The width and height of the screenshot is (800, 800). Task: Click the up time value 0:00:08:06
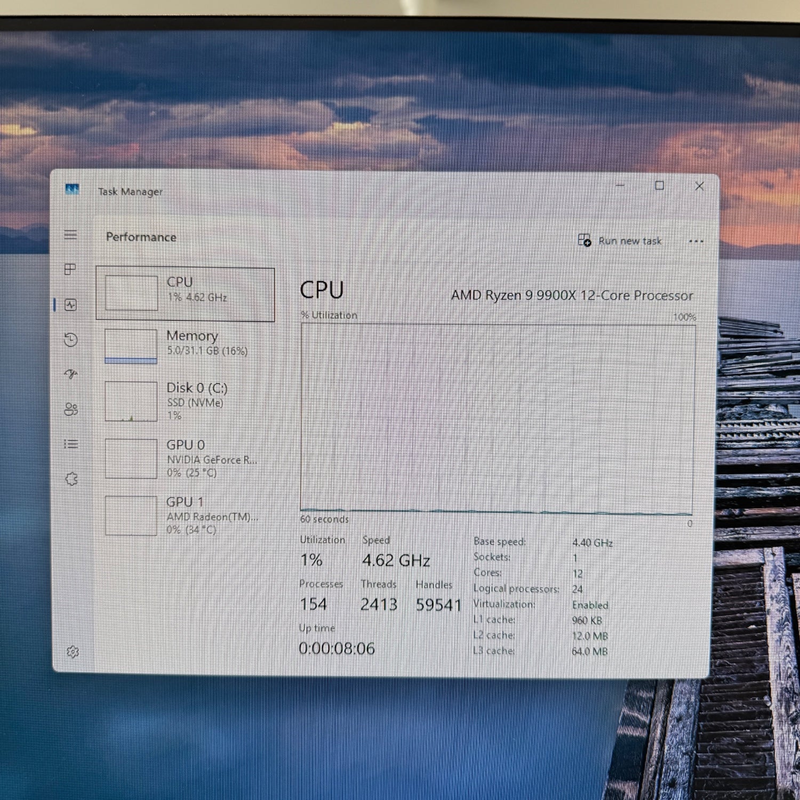pos(337,649)
